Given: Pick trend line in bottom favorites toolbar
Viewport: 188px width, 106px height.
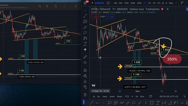Looking at the screenshot, I should point(91,103).
